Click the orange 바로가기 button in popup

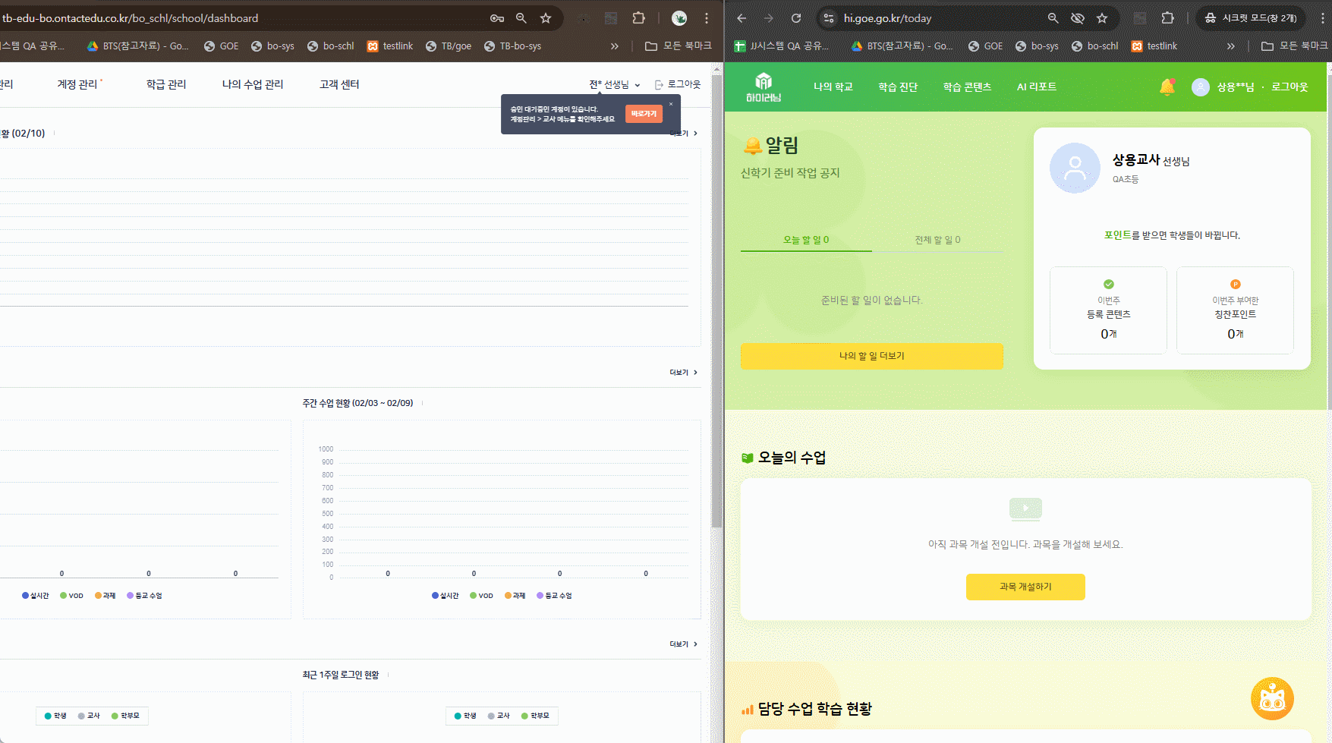pos(644,114)
